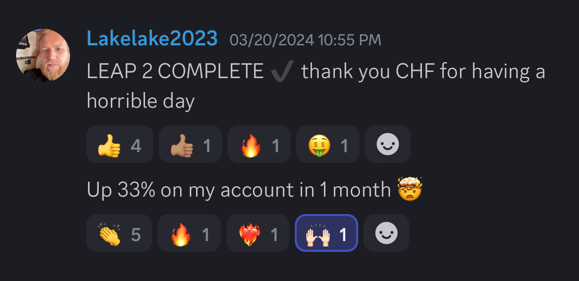Toggle the fire reaction under the 33% message
The width and height of the screenshot is (579, 281).
point(189,233)
